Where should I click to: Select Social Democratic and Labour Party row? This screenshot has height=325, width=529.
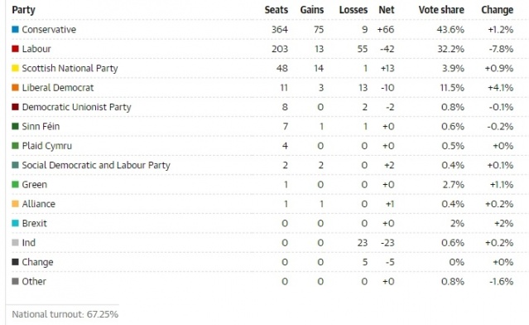coord(262,165)
